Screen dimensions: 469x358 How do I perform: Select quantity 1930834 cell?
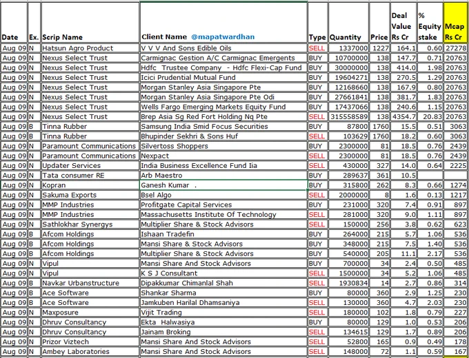pyautogui.click(x=349, y=283)
